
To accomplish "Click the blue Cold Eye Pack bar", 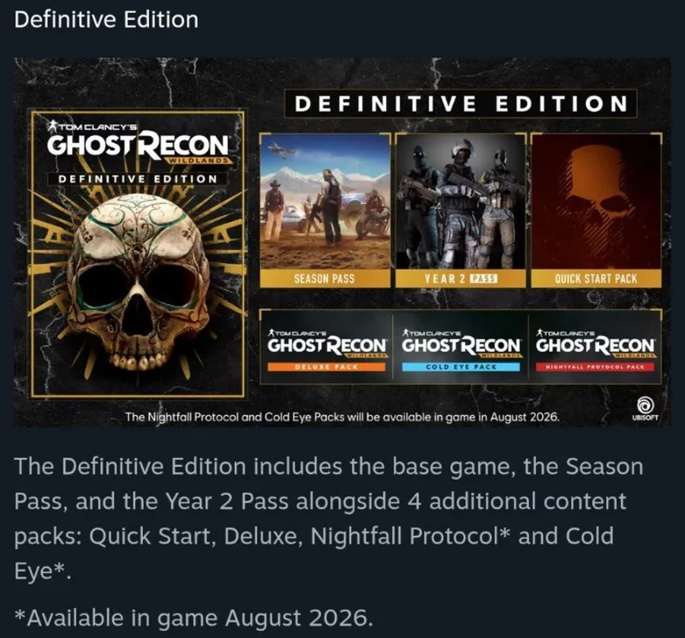I will pyautogui.click(x=461, y=367).
